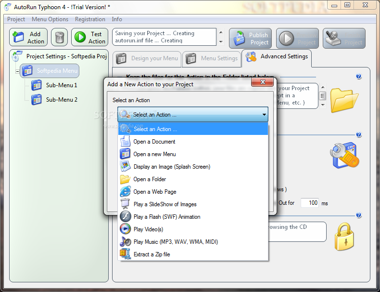Click the music notes icon
The width and height of the screenshot is (380, 292).
125,242
